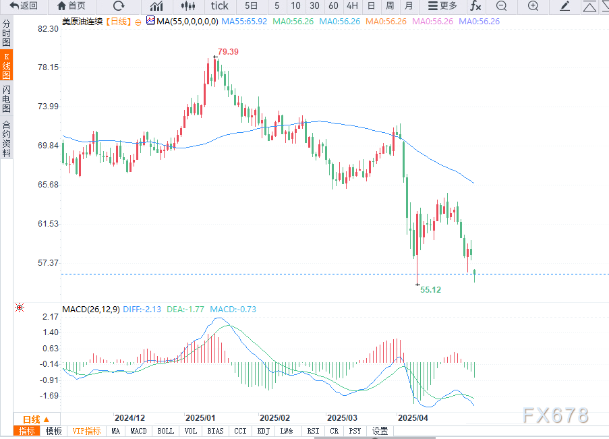The image size is (609, 439).
Task: Expand the 日线 period dropdown
Action: tap(36, 419)
